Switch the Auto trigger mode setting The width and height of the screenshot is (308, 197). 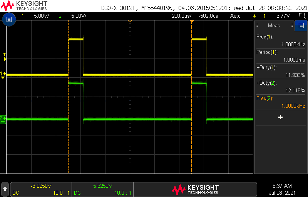pyautogui.click(x=235, y=16)
